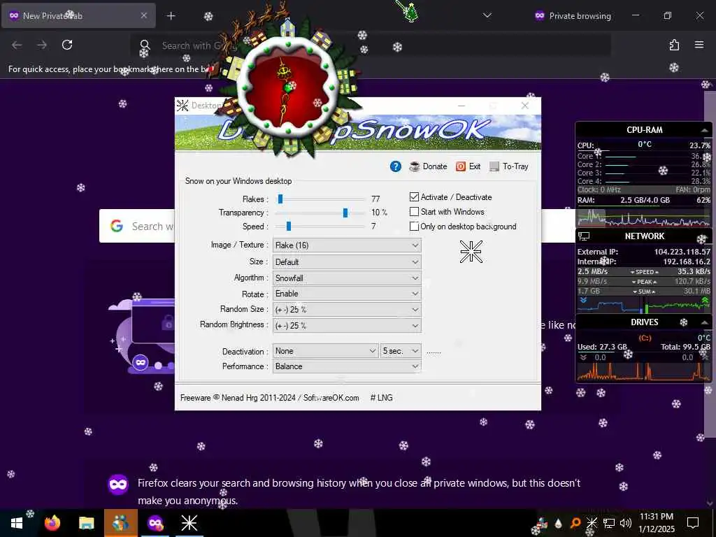
Task: Collapse the DRIVES widget arrow
Action: [x=705, y=322]
